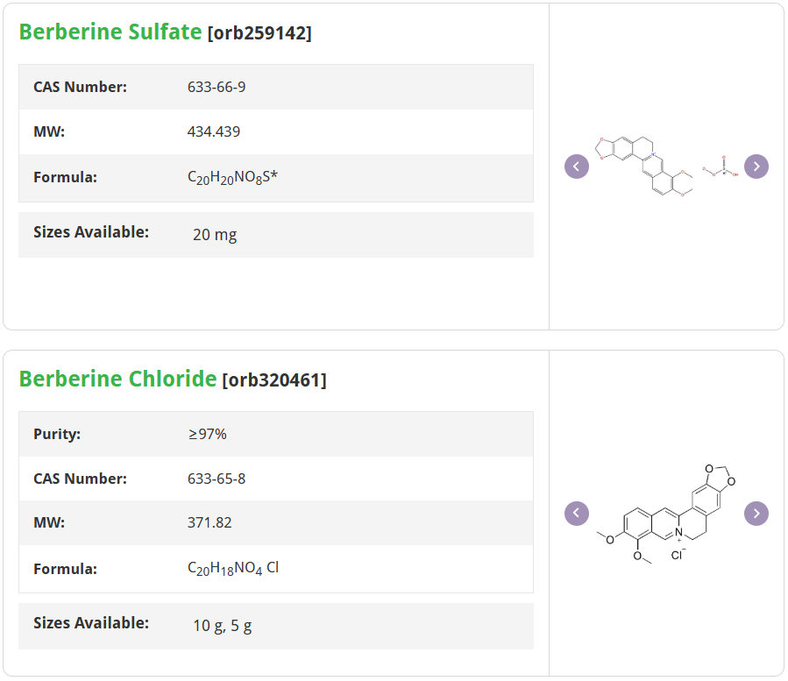Click the Sizes Available label for Berberine Chloride

point(91,623)
